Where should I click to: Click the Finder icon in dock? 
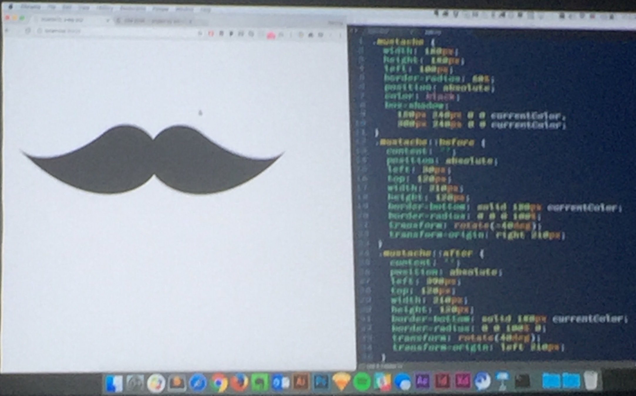pos(114,383)
